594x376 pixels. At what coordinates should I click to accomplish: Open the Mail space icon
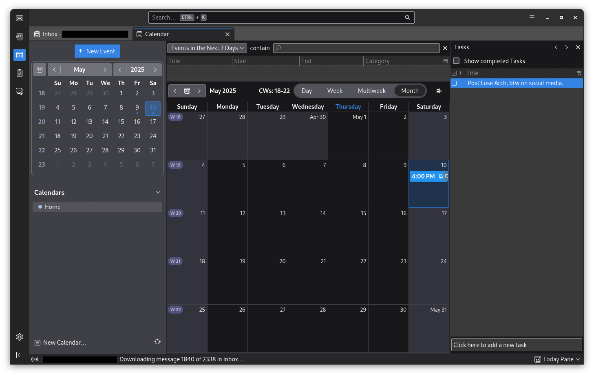tap(20, 18)
